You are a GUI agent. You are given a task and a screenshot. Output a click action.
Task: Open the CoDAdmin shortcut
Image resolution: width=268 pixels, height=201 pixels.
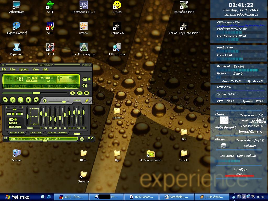point(117,29)
